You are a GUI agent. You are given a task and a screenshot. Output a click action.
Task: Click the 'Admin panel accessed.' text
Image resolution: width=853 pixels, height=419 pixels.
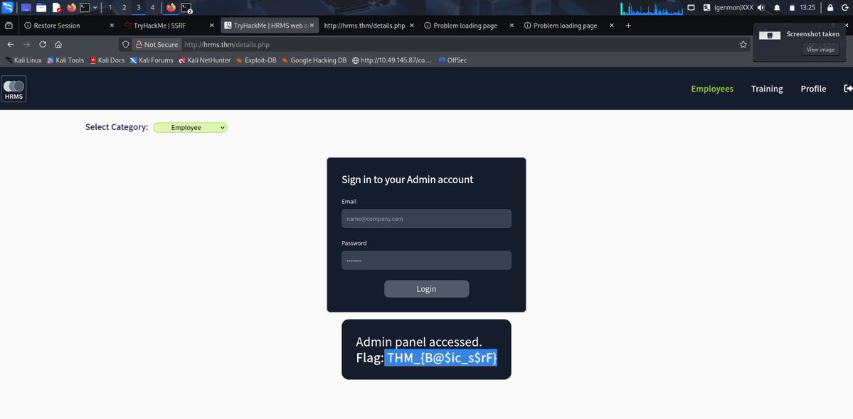tap(419, 342)
